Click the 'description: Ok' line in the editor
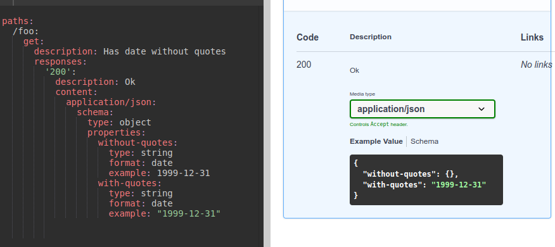 click(x=95, y=82)
